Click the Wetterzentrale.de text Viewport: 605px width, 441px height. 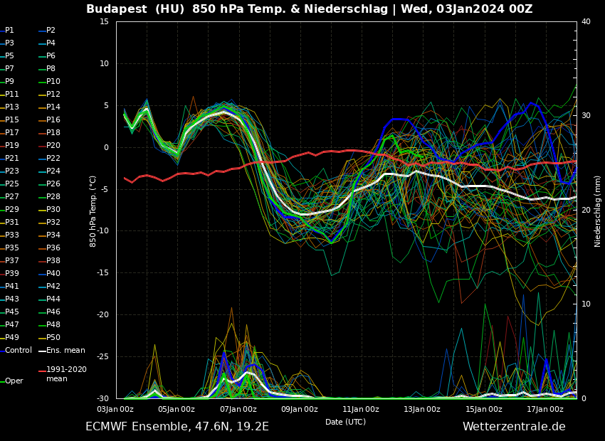click(514, 427)
